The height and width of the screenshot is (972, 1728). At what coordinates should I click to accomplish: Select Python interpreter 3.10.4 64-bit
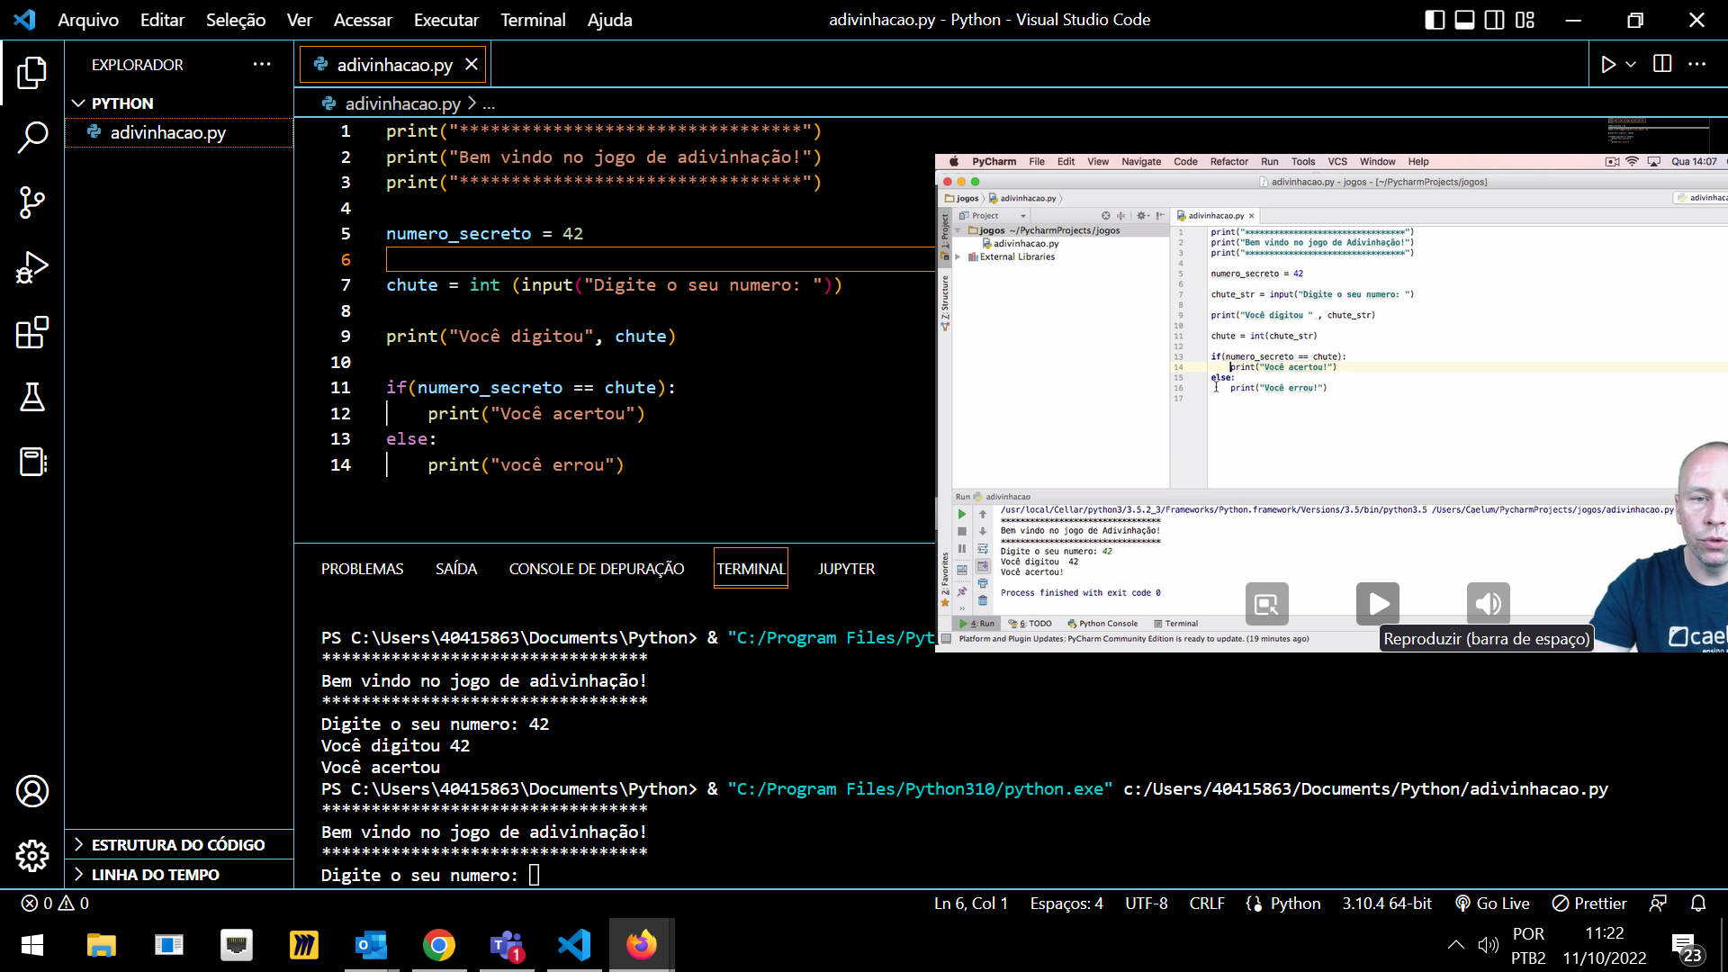pos(1387,903)
